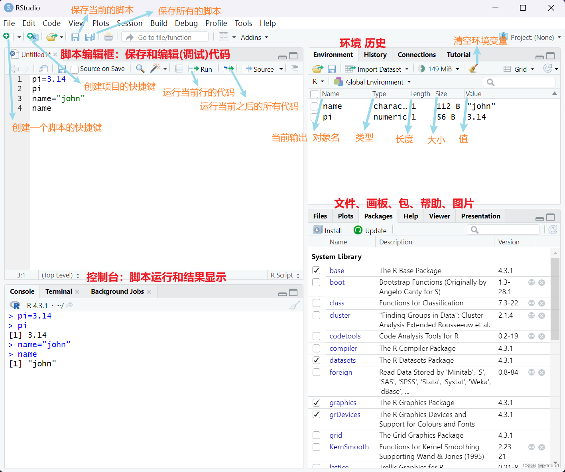Viewport: 565px width, 472px height.
Task: Open Global Environment selector
Action: [372, 82]
